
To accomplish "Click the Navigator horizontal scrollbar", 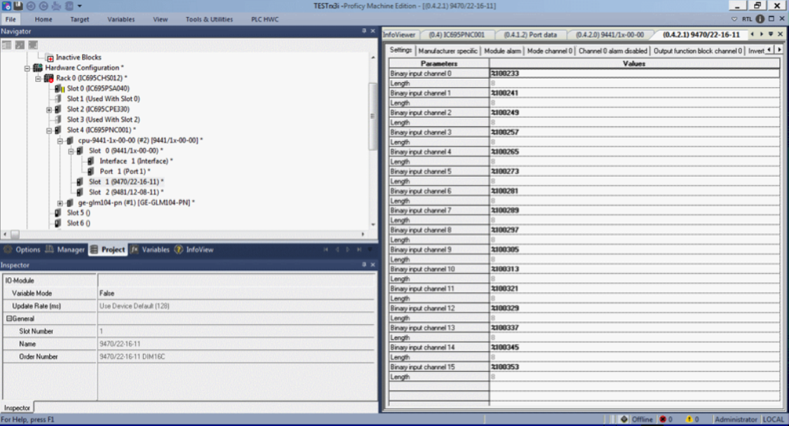I will [182, 234].
